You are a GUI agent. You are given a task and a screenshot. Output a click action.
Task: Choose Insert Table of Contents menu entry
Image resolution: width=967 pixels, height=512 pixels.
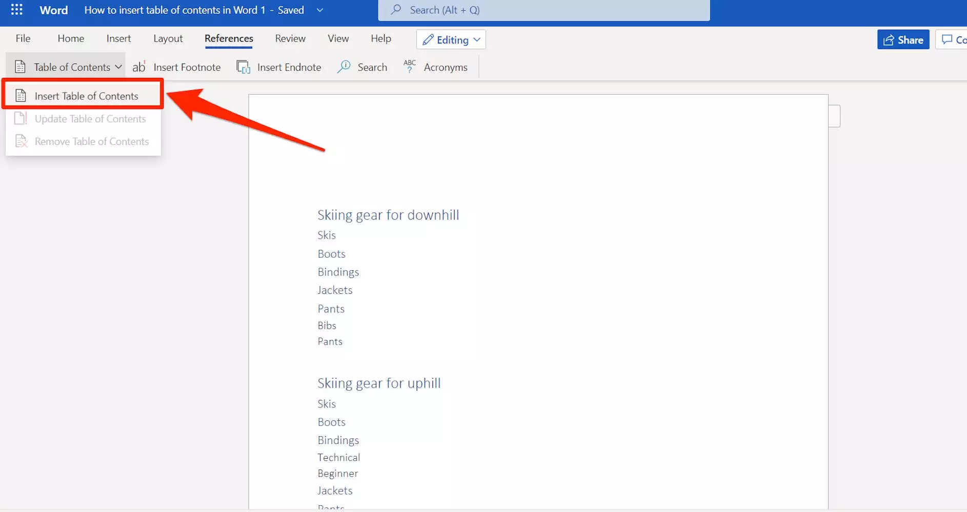[x=83, y=96]
